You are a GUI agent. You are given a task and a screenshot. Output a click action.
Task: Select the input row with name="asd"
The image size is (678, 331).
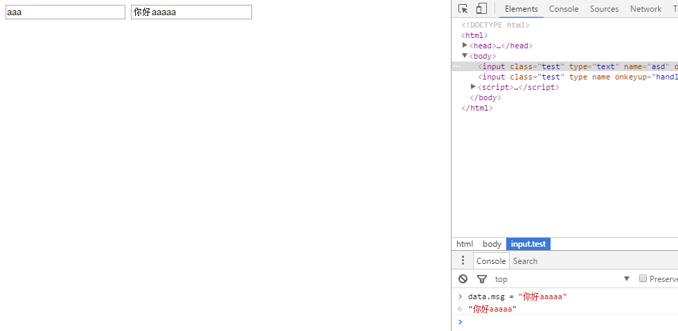(x=564, y=66)
